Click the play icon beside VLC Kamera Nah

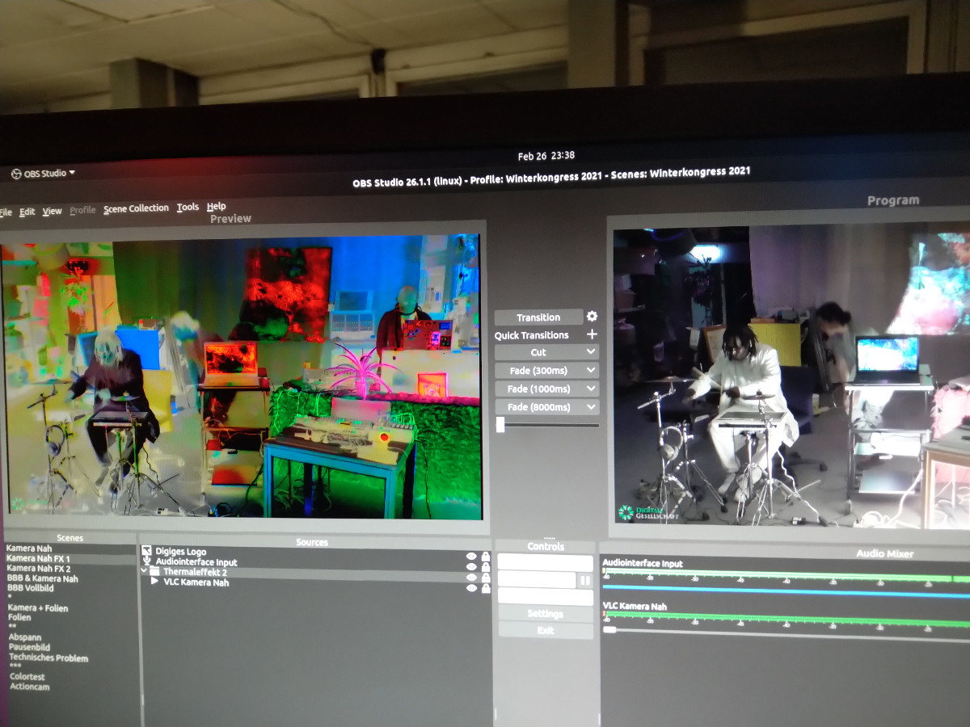(x=155, y=582)
